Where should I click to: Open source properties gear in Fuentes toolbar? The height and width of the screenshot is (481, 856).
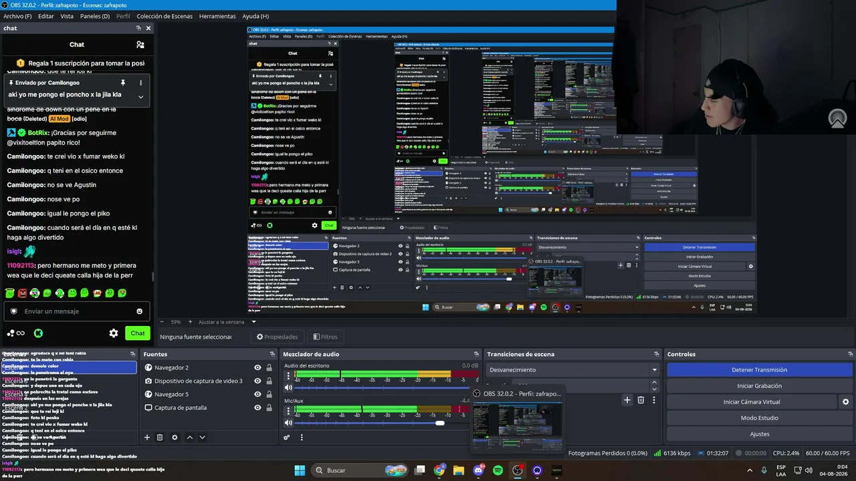click(x=175, y=438)
